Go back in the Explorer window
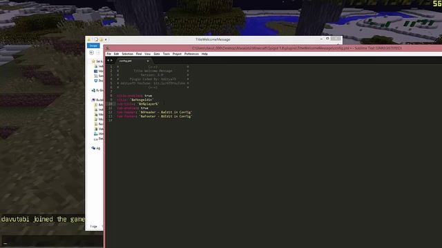 tap(91, 52)
